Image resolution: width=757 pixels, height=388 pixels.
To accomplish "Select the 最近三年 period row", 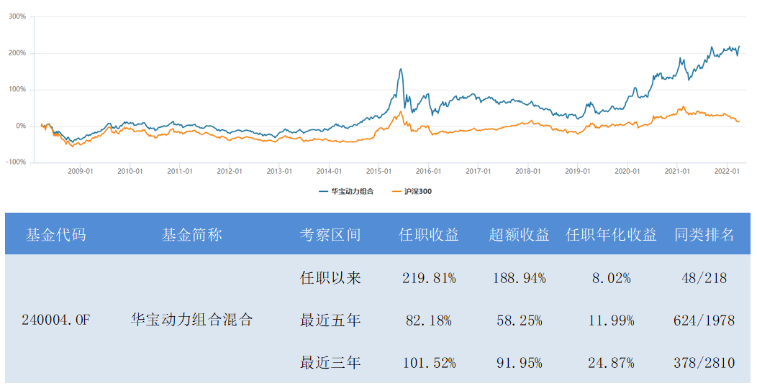I will (330, 363).
